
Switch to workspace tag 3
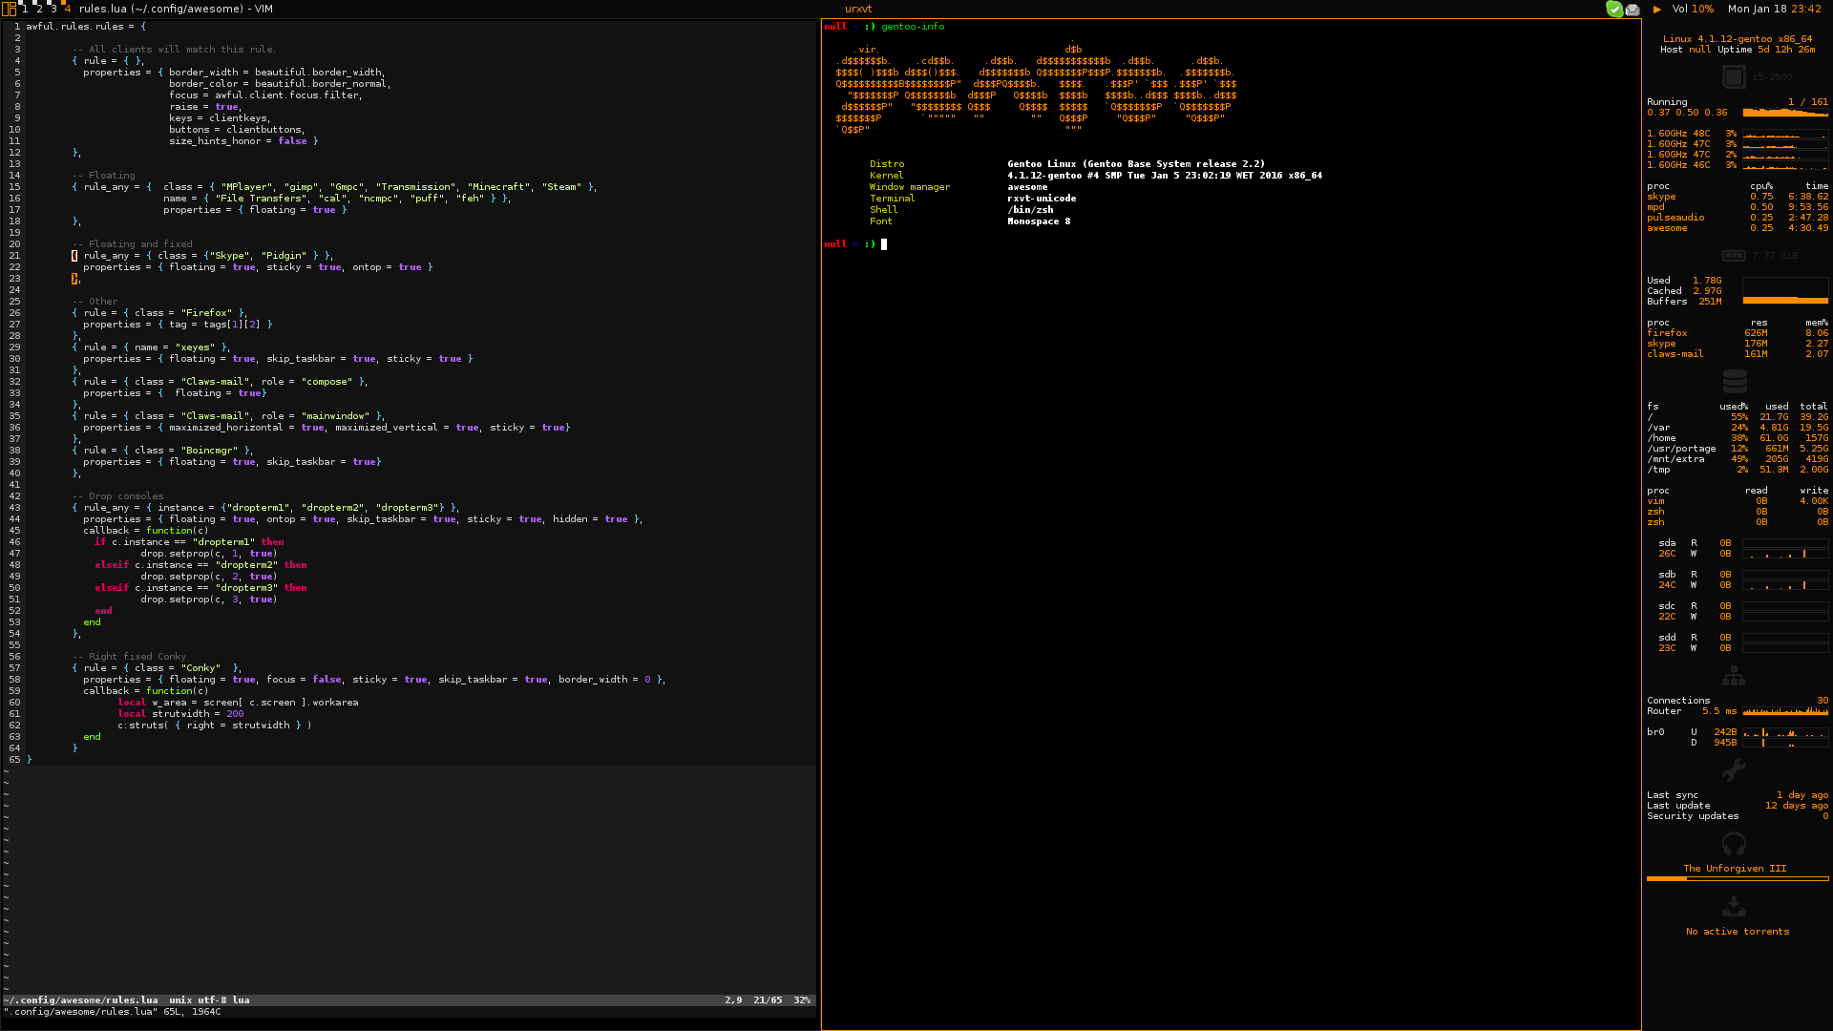pos(53,9)
